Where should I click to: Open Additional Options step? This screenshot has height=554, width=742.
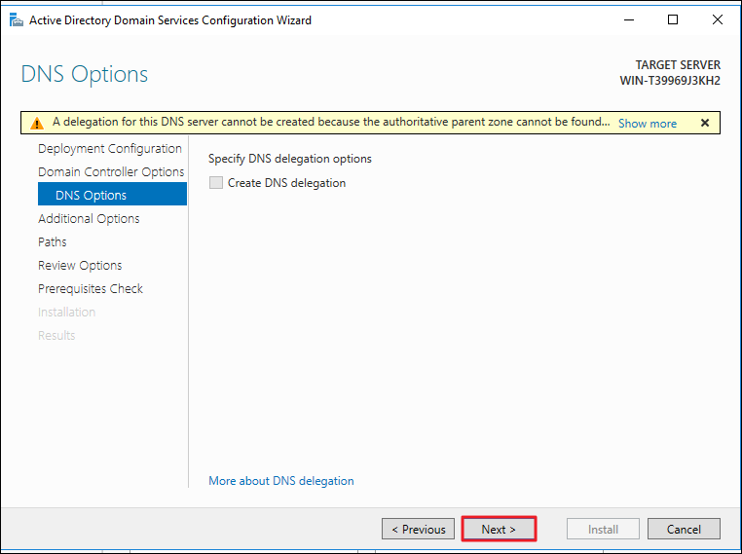tap(89, 218)
